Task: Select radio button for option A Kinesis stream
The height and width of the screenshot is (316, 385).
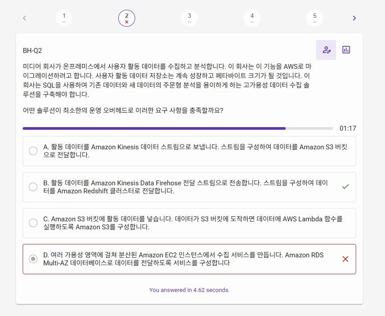Action: [33, 151]
